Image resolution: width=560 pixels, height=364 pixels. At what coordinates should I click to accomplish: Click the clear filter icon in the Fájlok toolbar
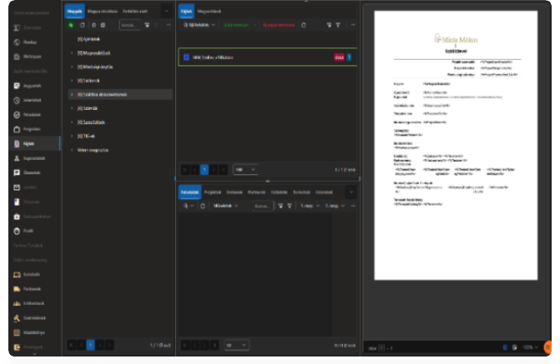(338, 25)
